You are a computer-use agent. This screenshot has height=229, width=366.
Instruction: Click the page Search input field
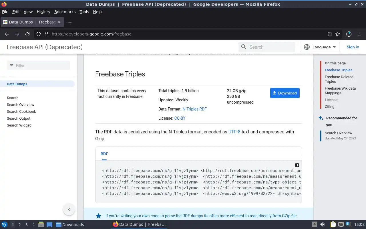coord(267,47)
